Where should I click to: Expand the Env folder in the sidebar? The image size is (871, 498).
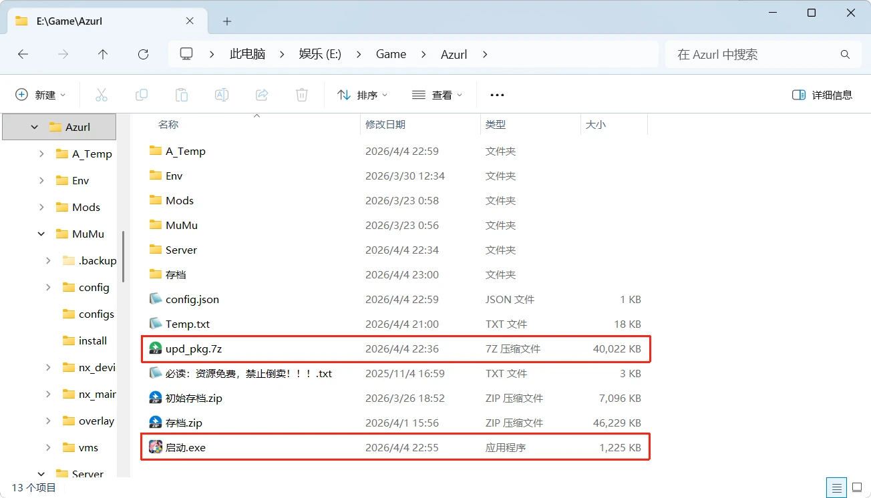pos(40,180)
